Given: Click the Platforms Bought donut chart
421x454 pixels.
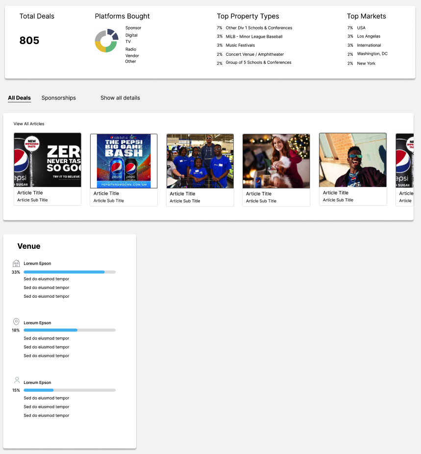Looking at the screenshot, I should 107,41.
